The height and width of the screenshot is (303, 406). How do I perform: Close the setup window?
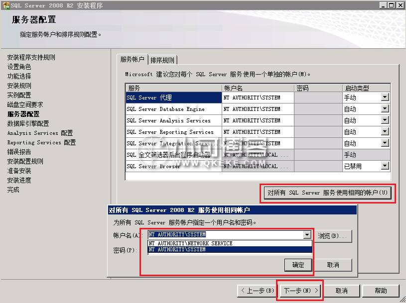401,5
